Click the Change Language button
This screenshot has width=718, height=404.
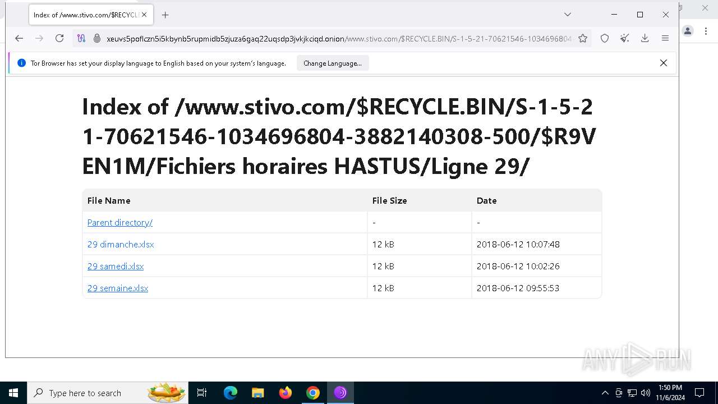click(333, 63)
